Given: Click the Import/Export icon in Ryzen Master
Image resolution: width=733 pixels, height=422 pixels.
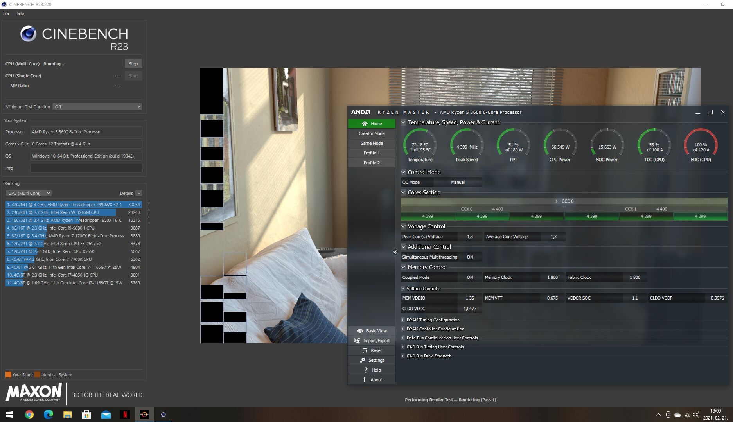Looking at the screenshot, I should pyautogui.click(x=357, y=341).
